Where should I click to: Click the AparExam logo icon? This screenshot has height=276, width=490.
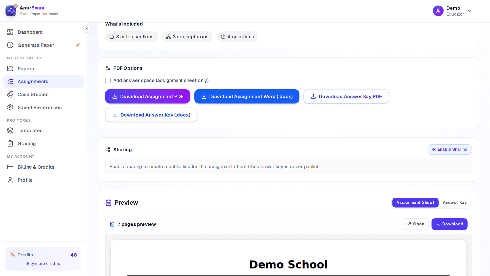pyautogui.click(x=11, y=11)
